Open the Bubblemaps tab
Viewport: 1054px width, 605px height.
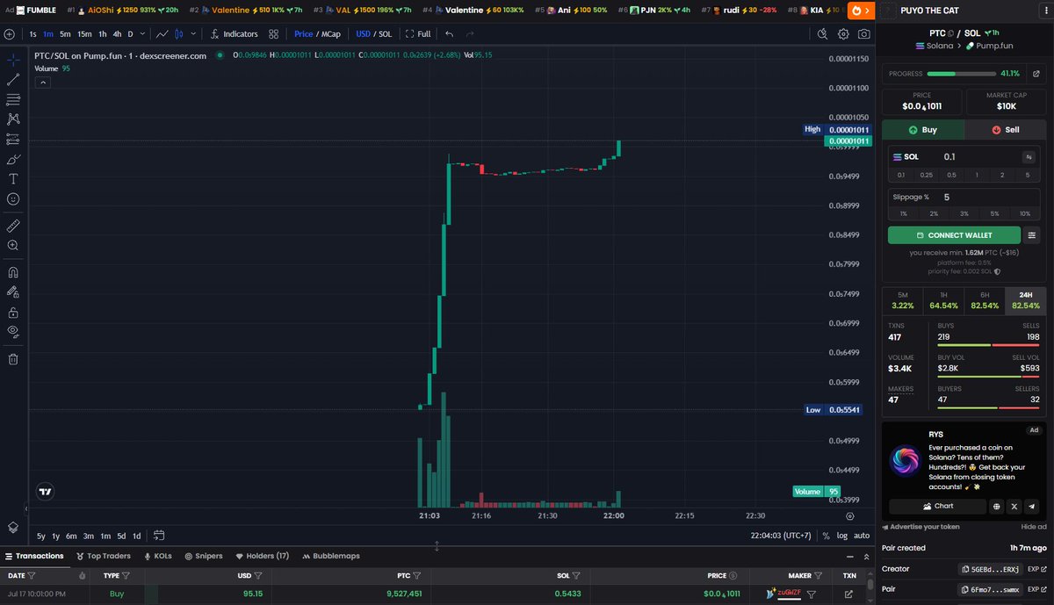330,556
